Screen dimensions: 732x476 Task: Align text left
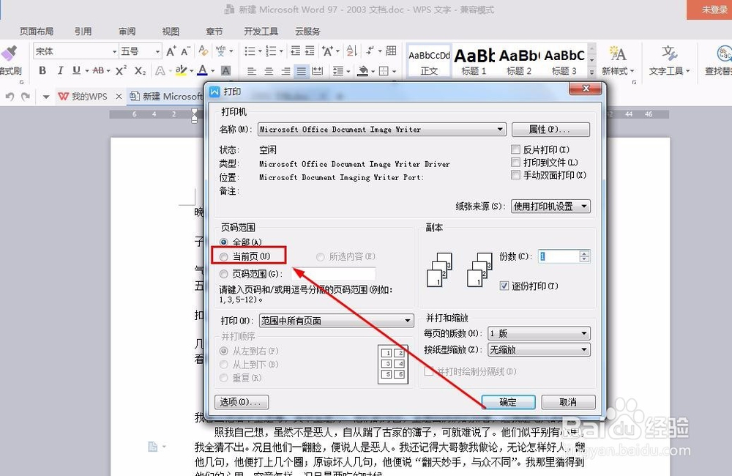(252, 71)
